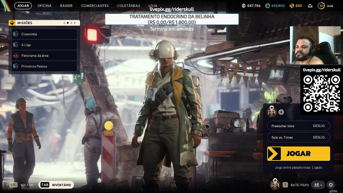Open the LOJA tab
This screenshot has height=193, width=343.
[x=153, y=6]
